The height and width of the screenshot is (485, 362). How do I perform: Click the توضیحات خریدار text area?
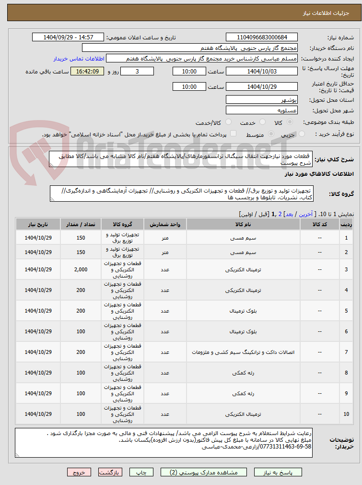click(163, 443)
